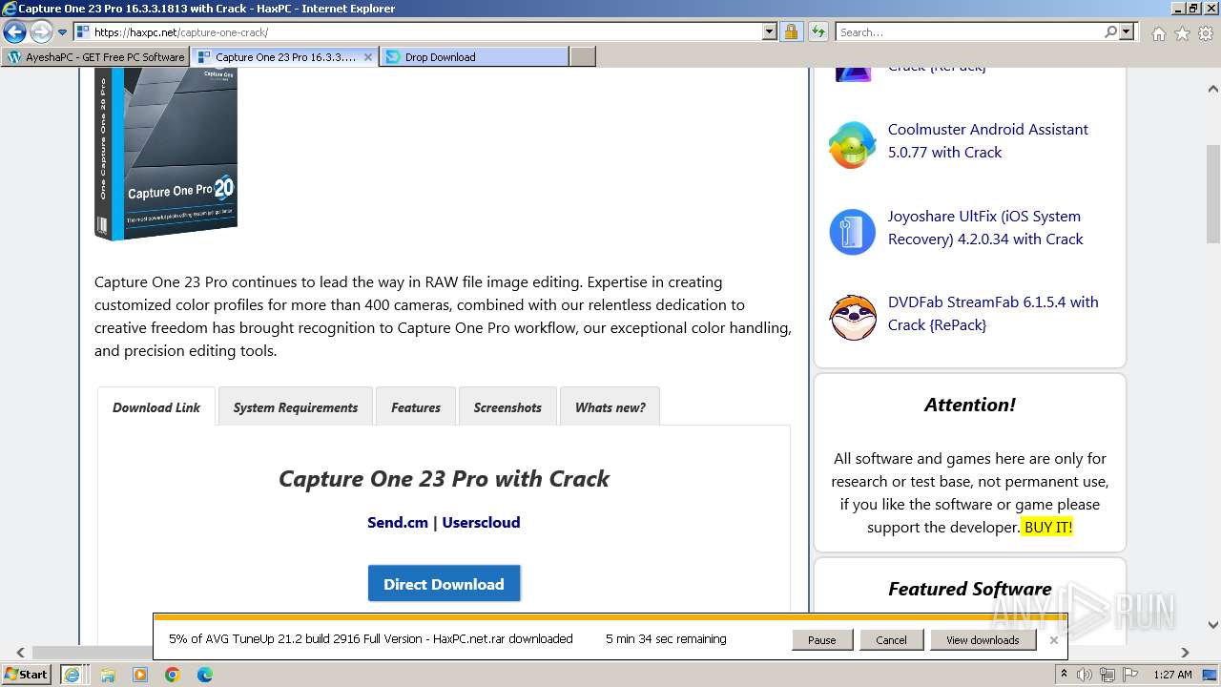The image size is (1221, 687).
Task: Open a new blank tab
Action: tap(583, 57)
